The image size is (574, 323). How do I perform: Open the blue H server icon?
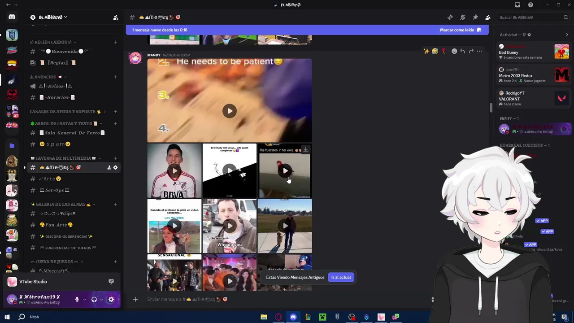click(x=12, y=35)
